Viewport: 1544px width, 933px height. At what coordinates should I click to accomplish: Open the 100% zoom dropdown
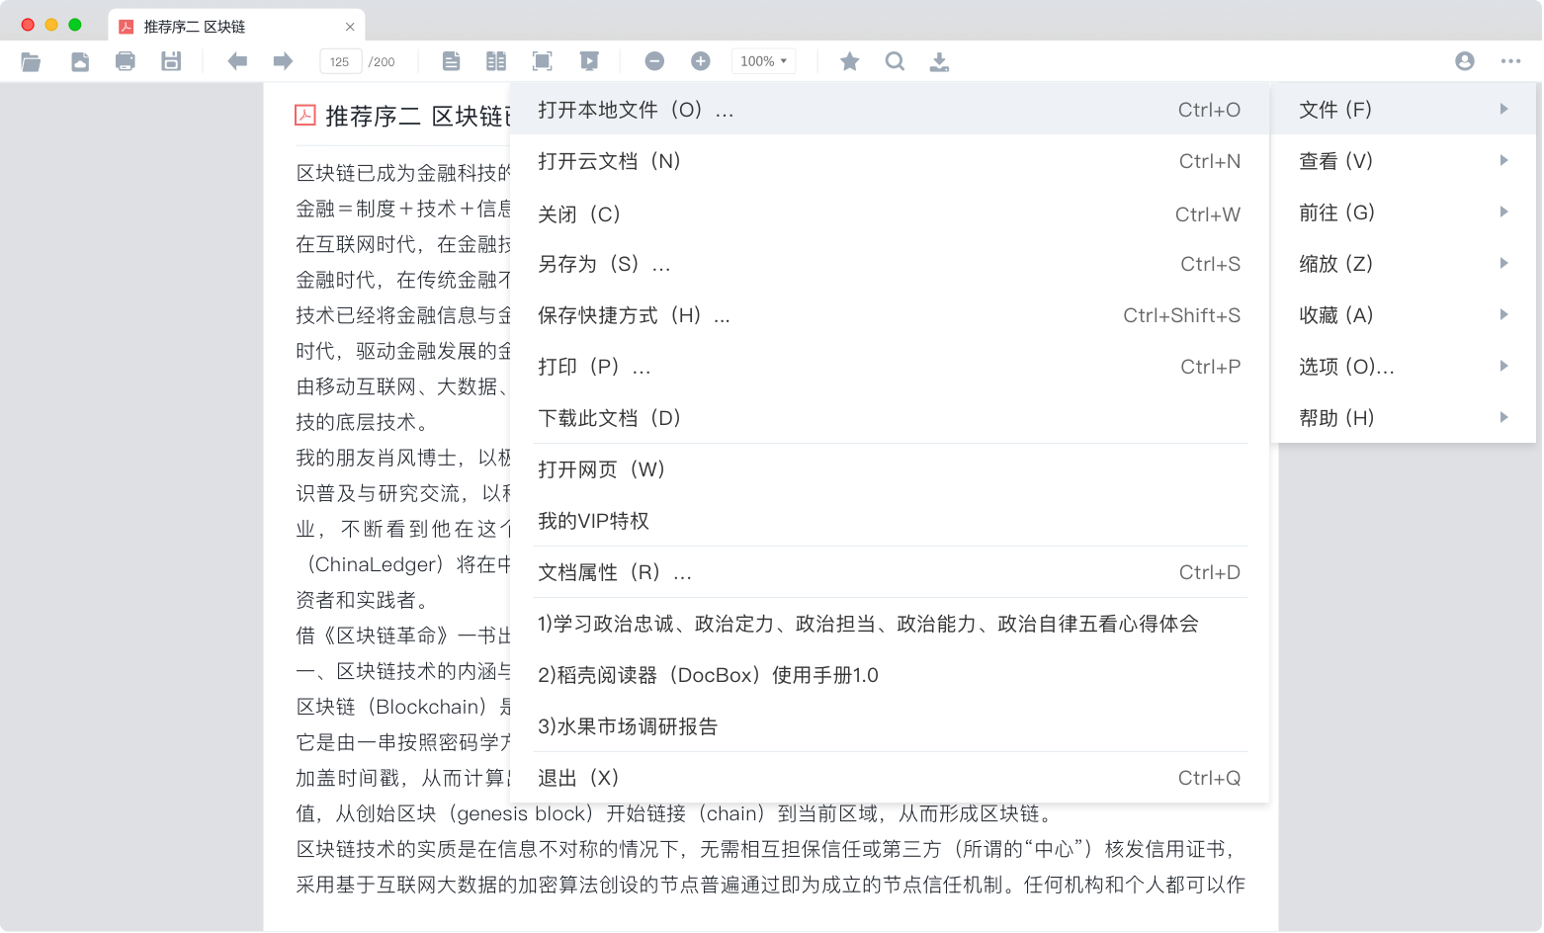coord(763,61)
